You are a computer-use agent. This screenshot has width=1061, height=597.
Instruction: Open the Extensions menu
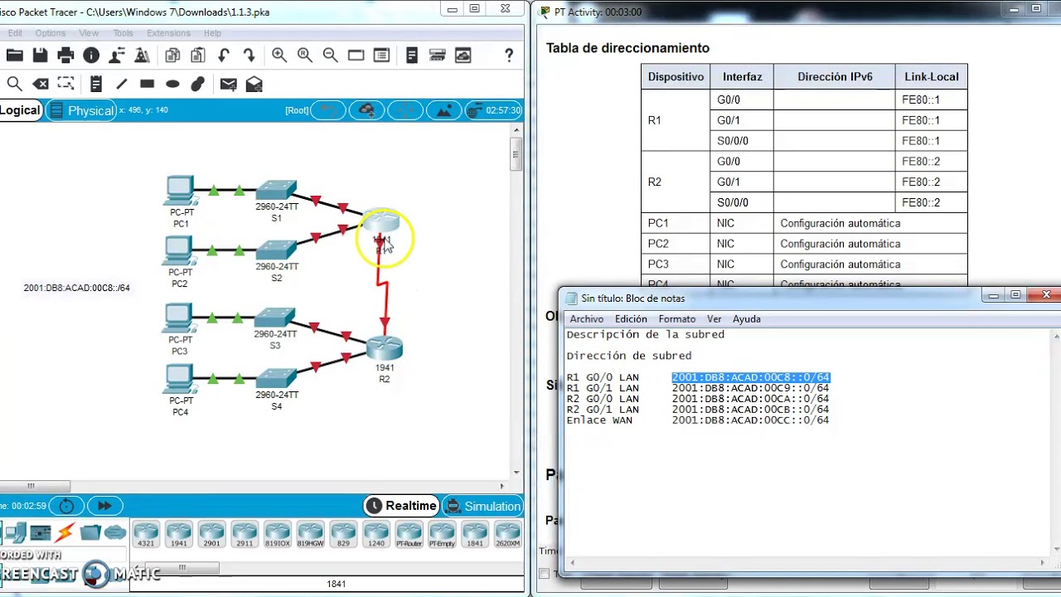(x=168, y=33)
